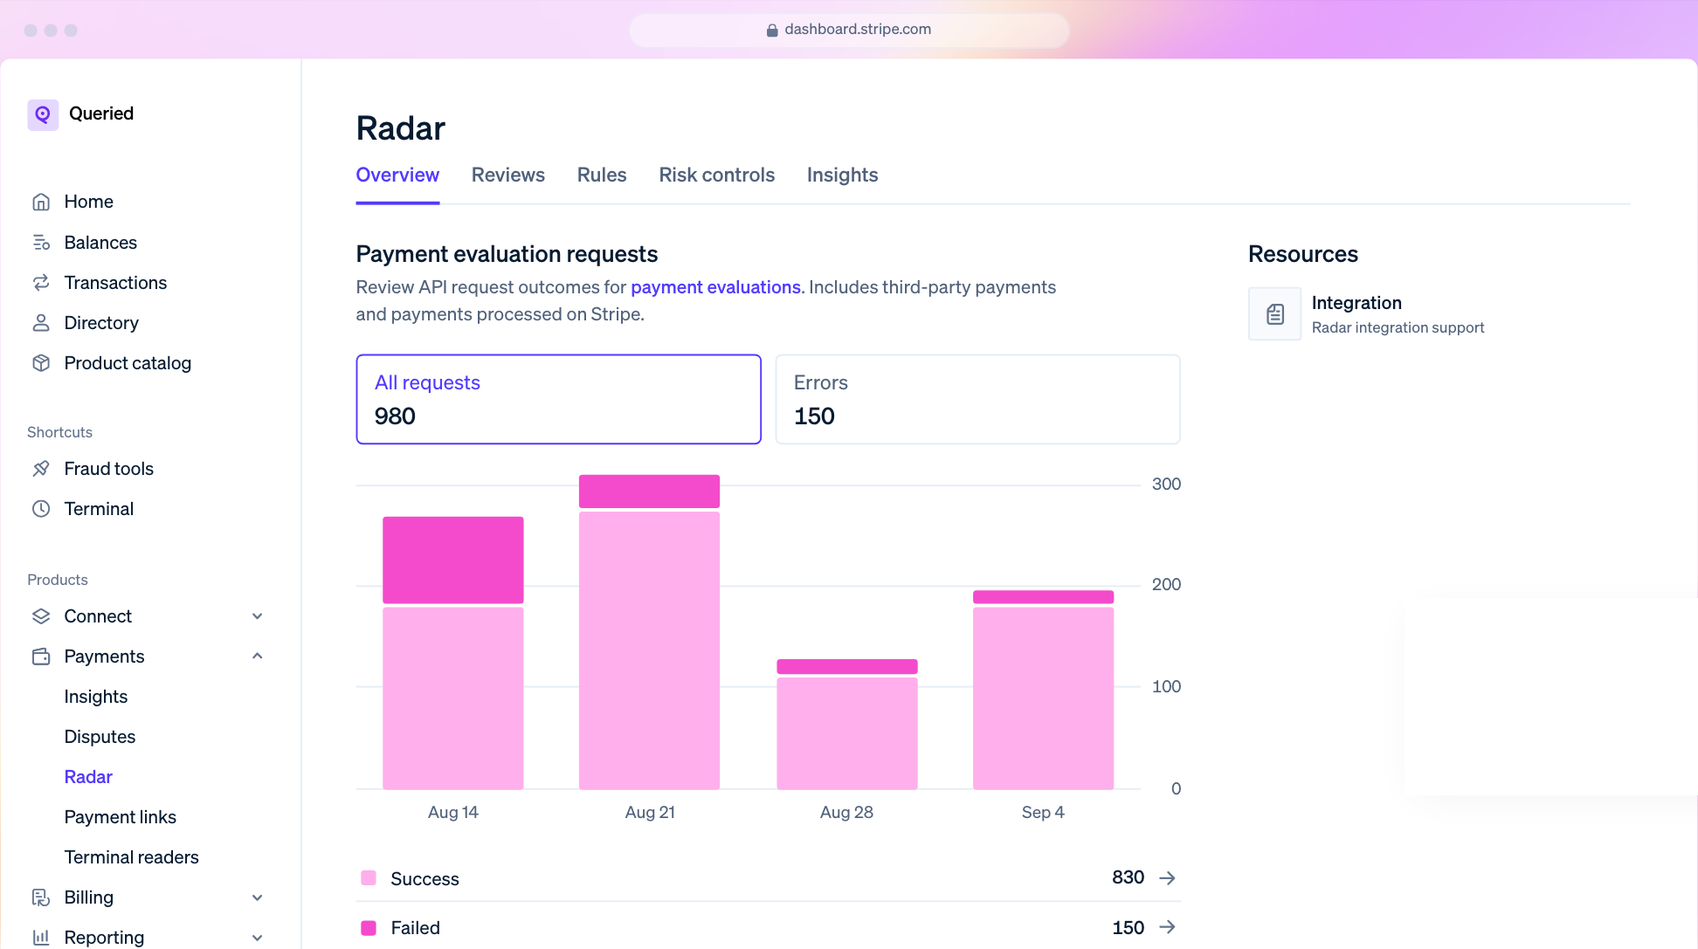1698x949 pixels.
Task: Click the Connect layers icon
Action: coord(41,616)
